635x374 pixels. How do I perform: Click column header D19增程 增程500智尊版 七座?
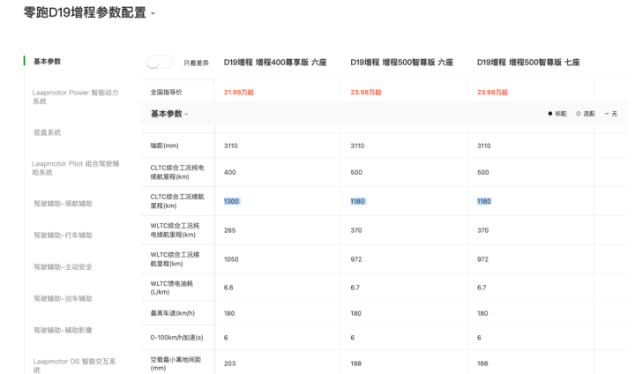528,63
